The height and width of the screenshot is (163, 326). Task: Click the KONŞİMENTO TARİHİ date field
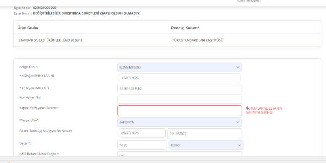coord(180,78)
